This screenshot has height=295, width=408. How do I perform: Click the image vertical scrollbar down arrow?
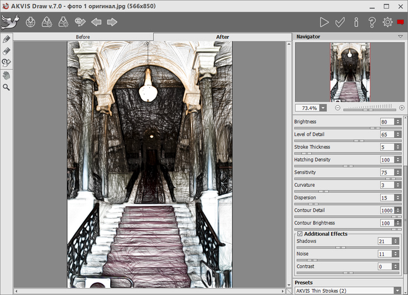point(289,285)
